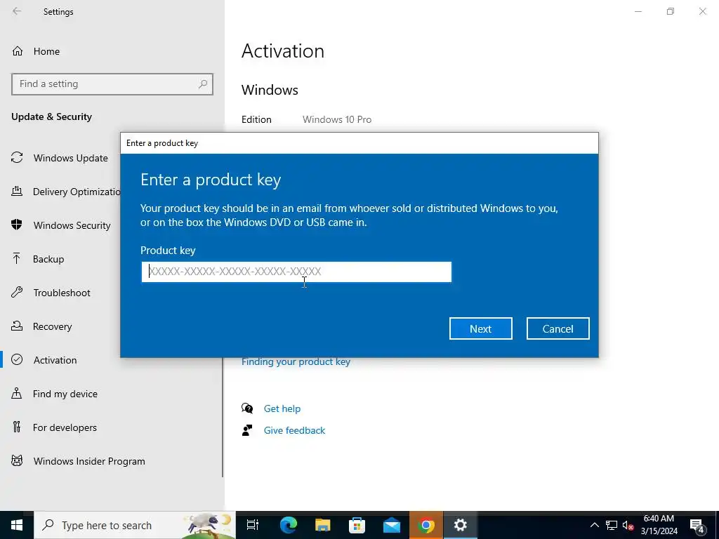Select Backup in the sidebar
This screenshot has height=539, width=719.
tap(48, 259)
